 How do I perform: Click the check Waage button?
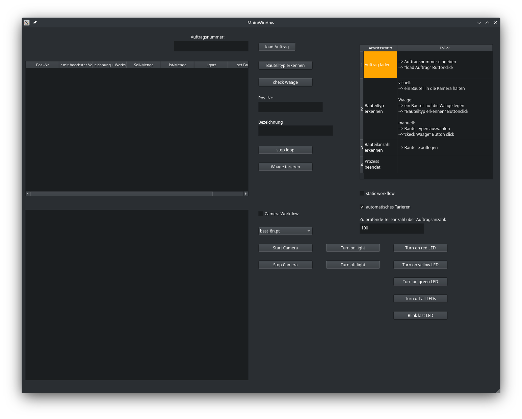(x=285, y=82)
